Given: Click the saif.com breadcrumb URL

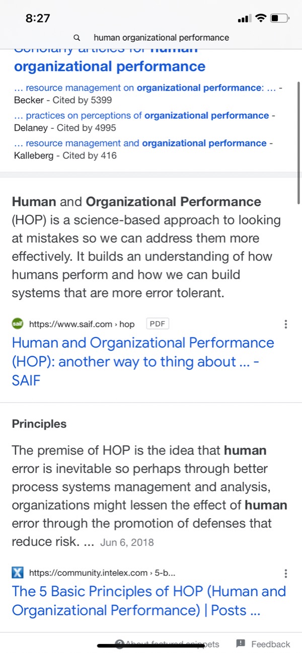Looking at the screenshot, I should tap(82, 324).
